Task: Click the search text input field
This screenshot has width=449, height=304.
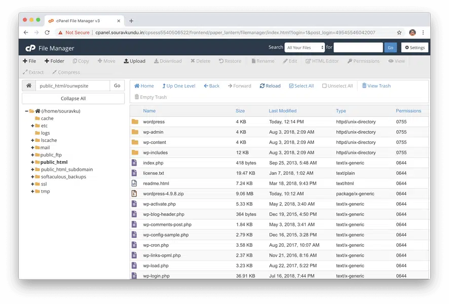Action: (358, 48)
